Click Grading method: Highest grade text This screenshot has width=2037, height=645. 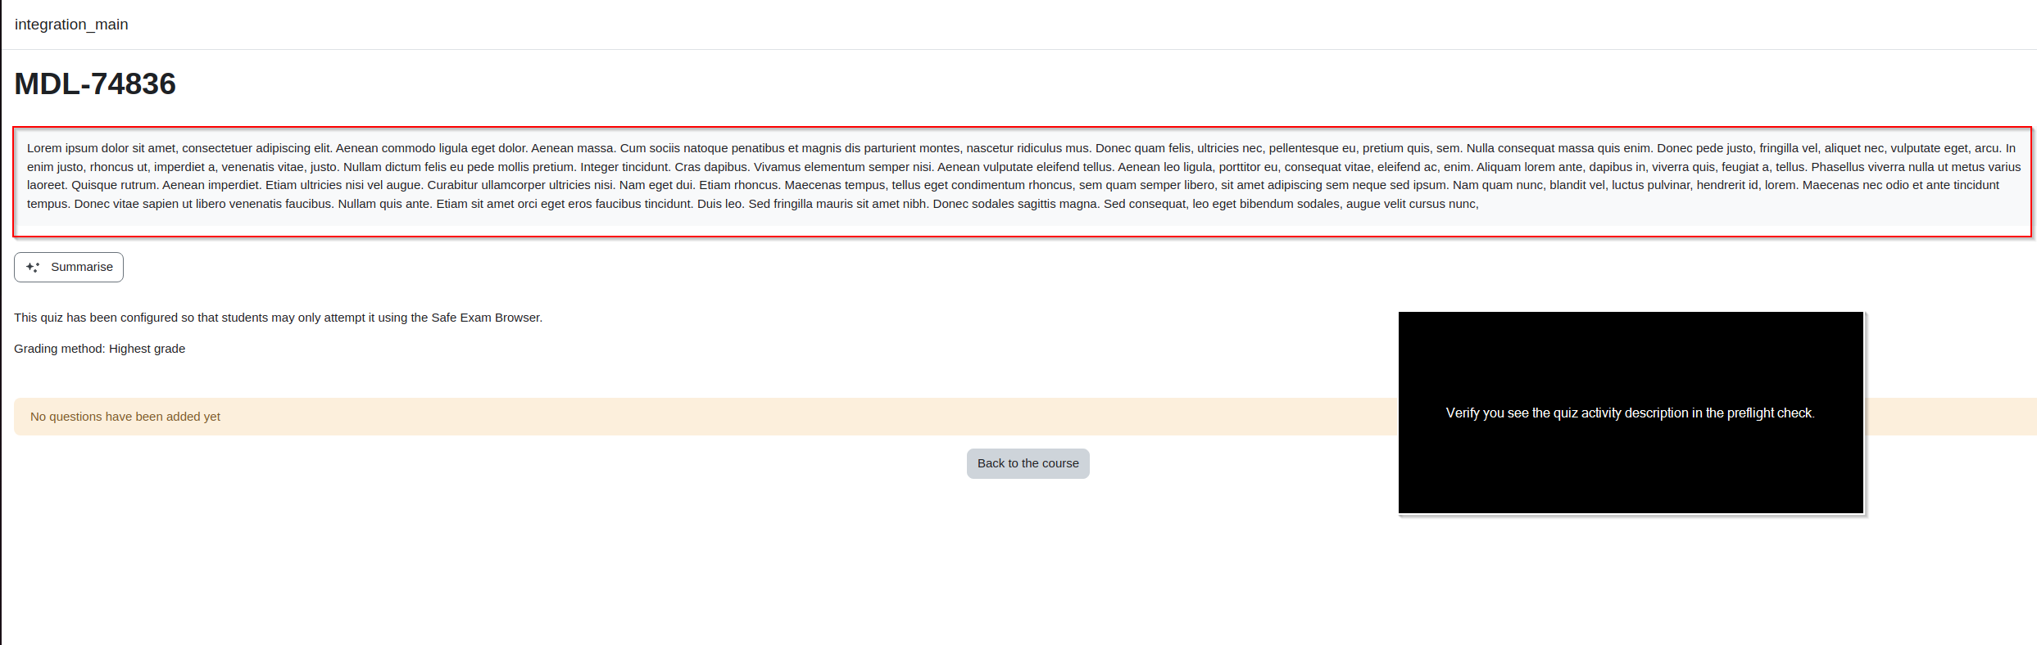tap(99, 349)
